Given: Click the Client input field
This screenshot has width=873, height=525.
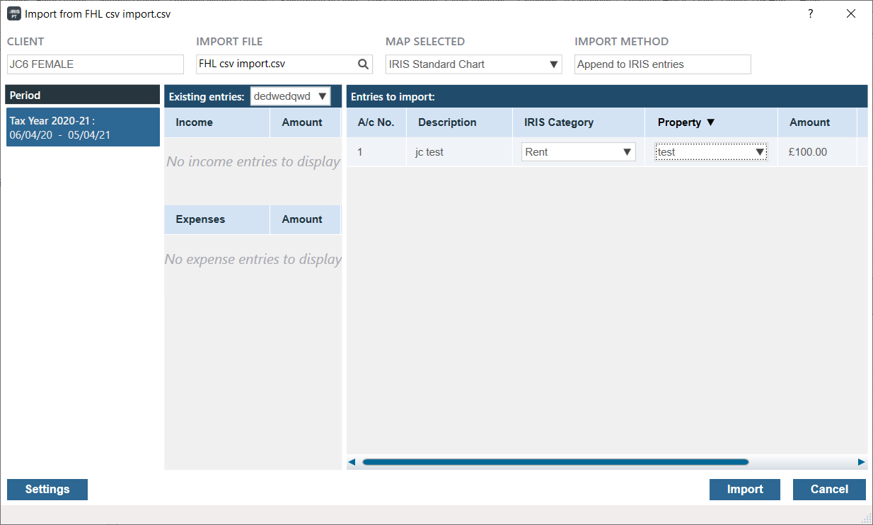Looking at the screenshot, I should point(96,64).
